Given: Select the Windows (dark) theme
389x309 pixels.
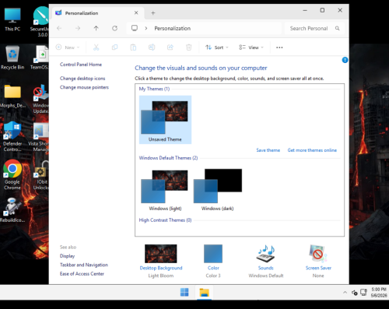Looking at the screenshot, I should click(x=218, y=190).
